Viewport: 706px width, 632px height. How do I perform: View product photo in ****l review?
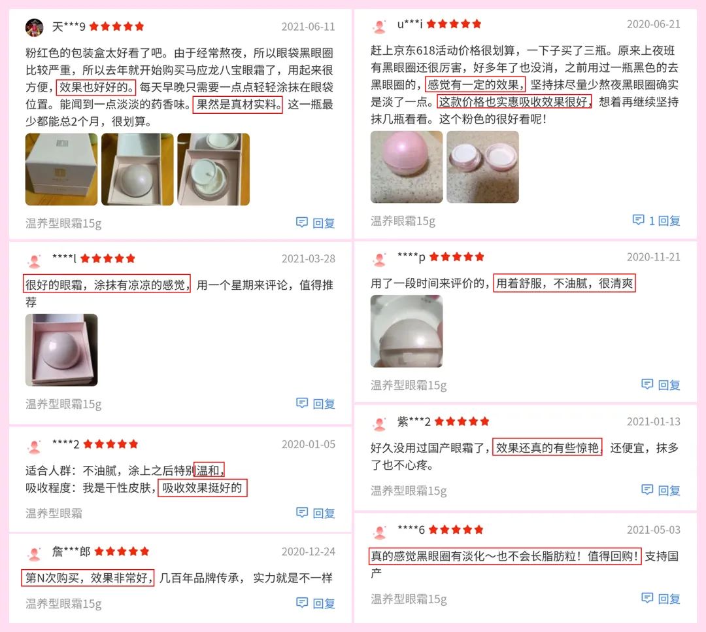(61, 350)
